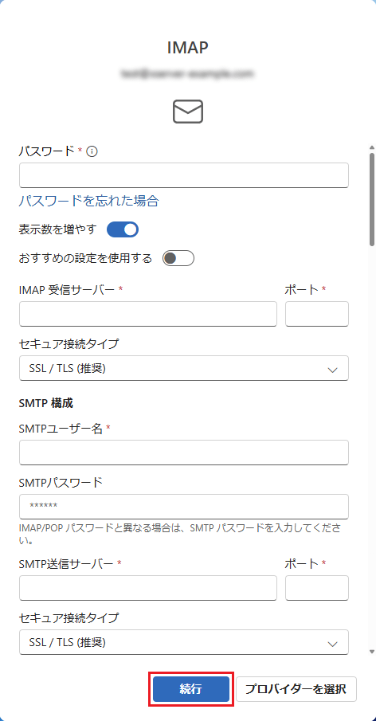376x721 pixels.
Task: Click the scrollbar up arrow
Action: pos(371,147)
